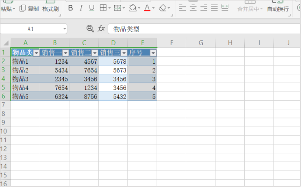Click the fill color bucket icon
Image resolution: width=301 pixels, height=187 pixels.
tap(133, 8)
